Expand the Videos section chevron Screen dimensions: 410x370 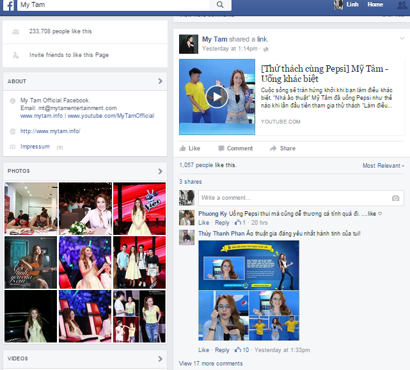(160, 358)
